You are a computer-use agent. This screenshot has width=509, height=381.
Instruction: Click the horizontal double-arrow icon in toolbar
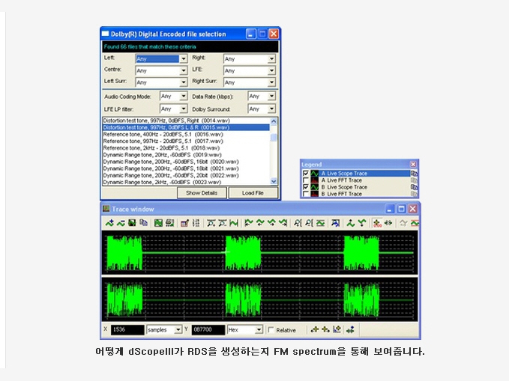tap(388, 223)
